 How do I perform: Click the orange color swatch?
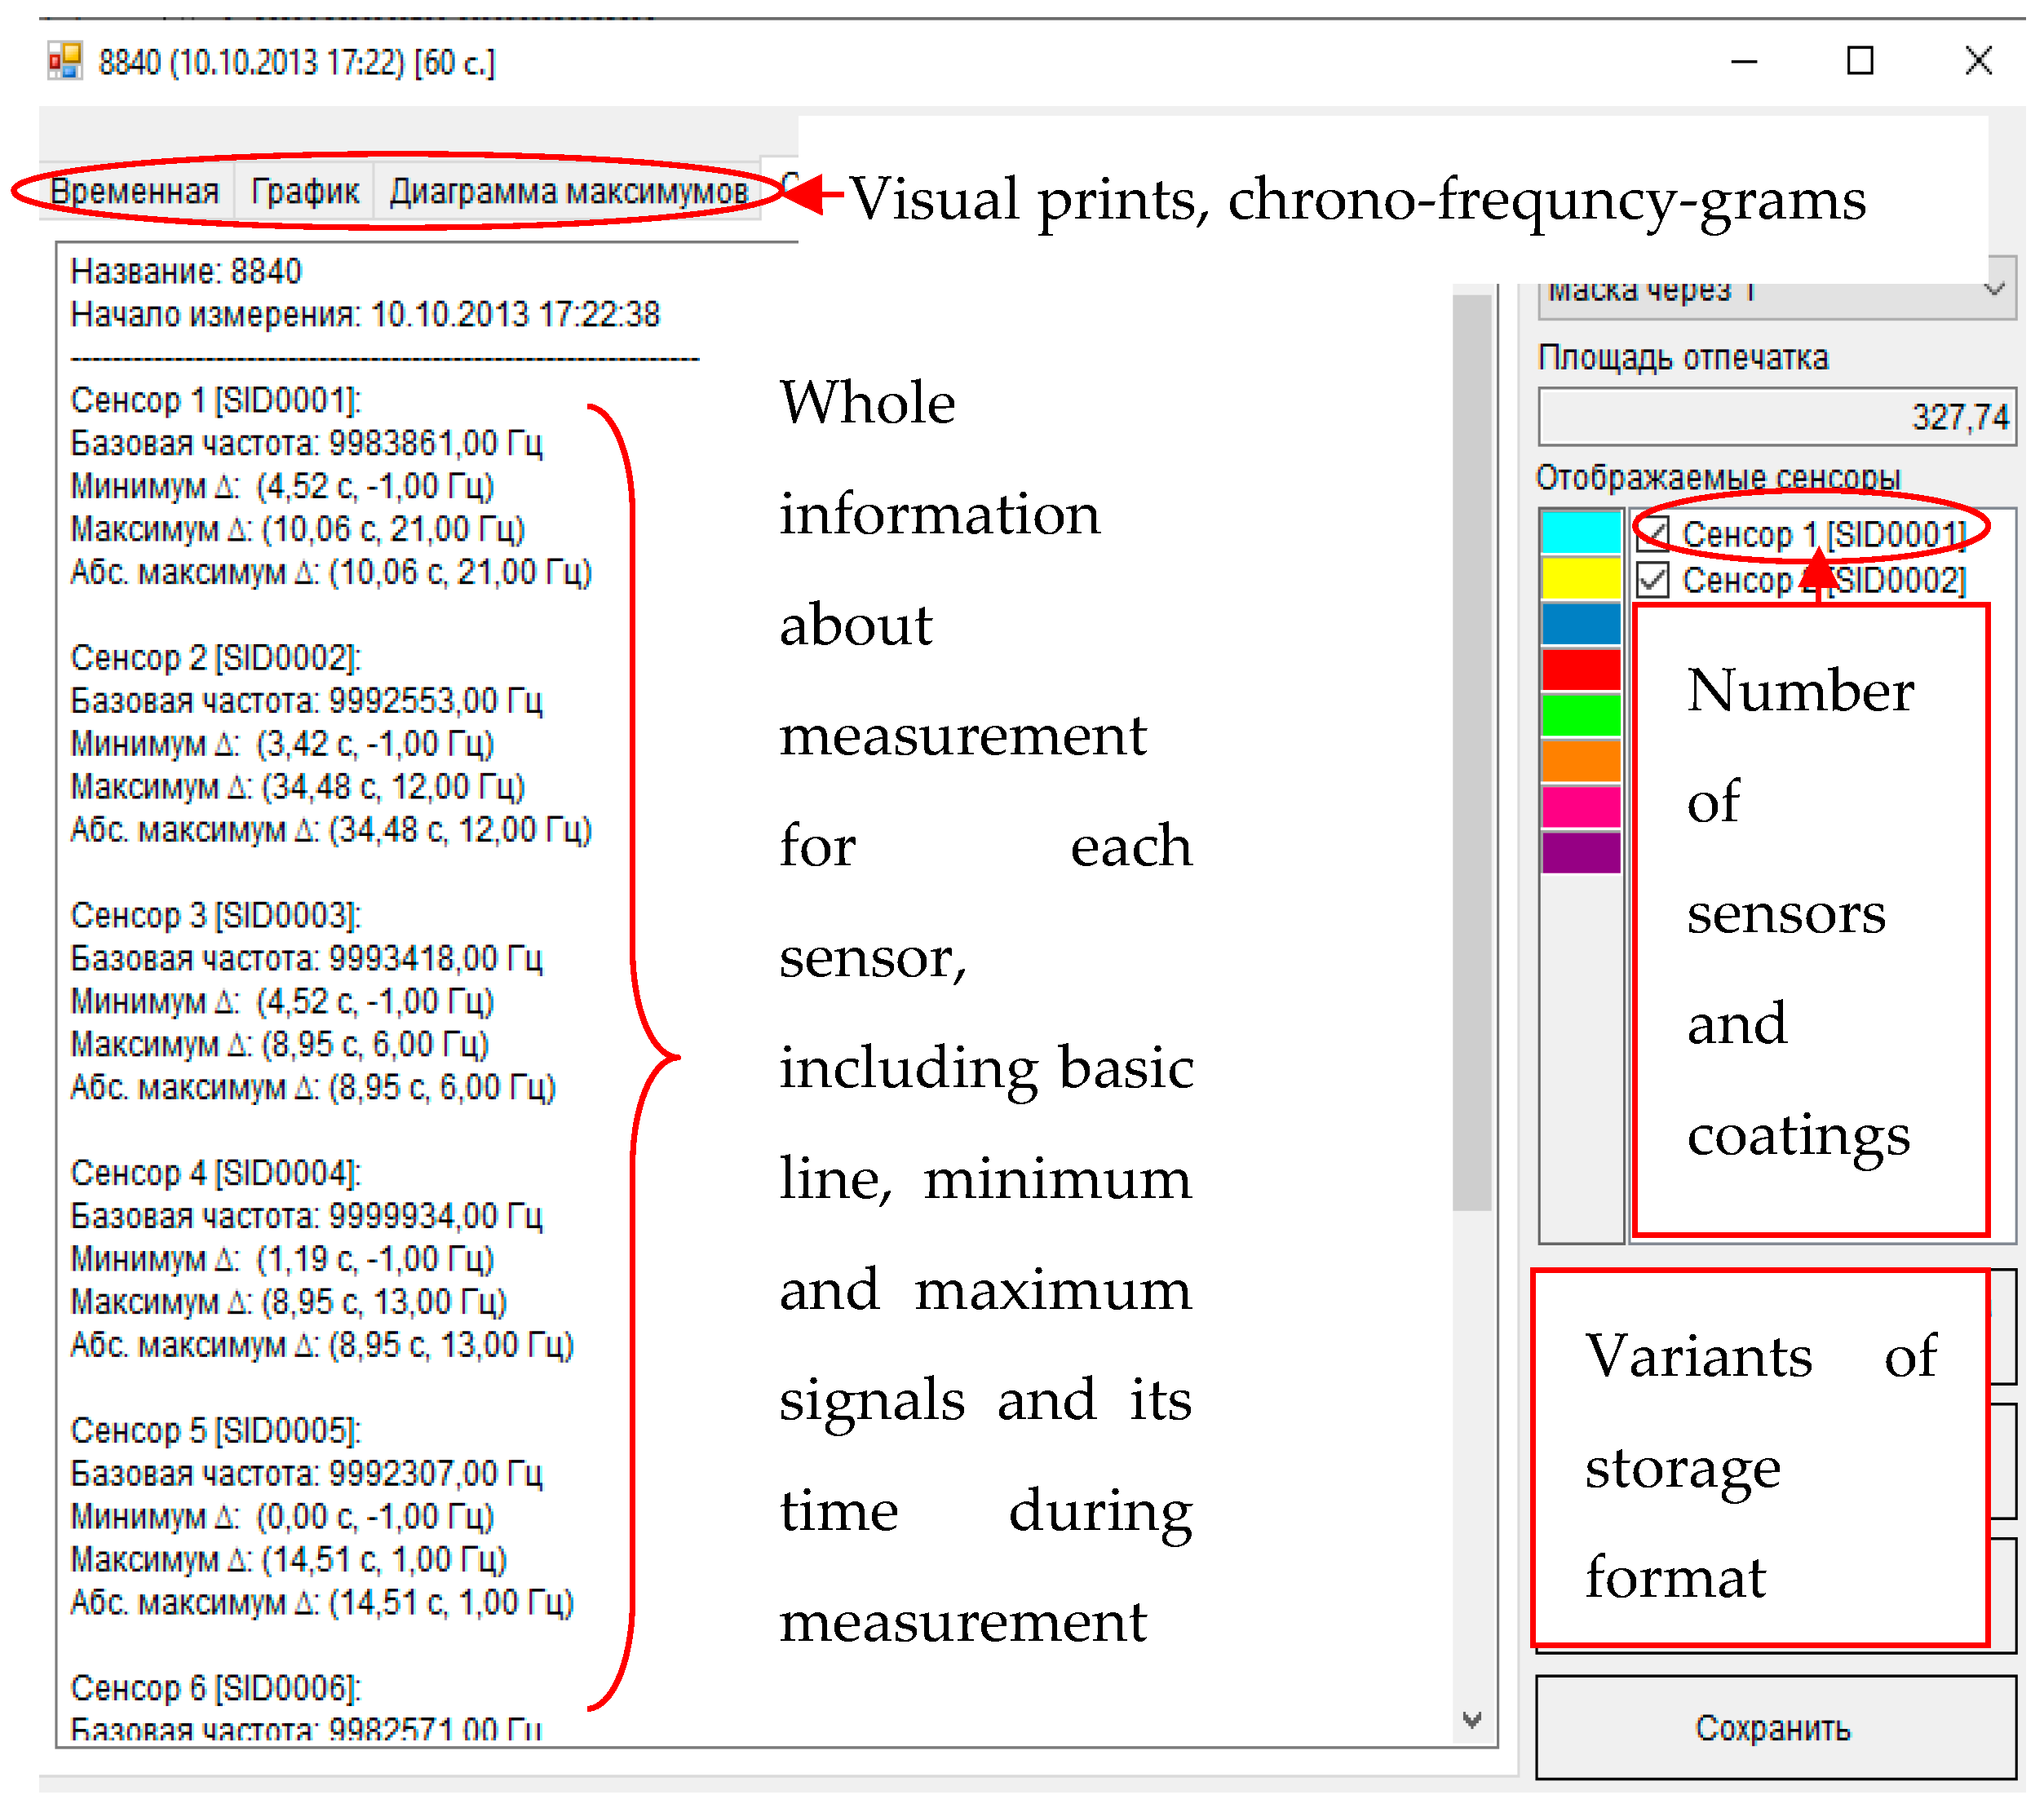pyautogui.click(x=1582, y=762)
